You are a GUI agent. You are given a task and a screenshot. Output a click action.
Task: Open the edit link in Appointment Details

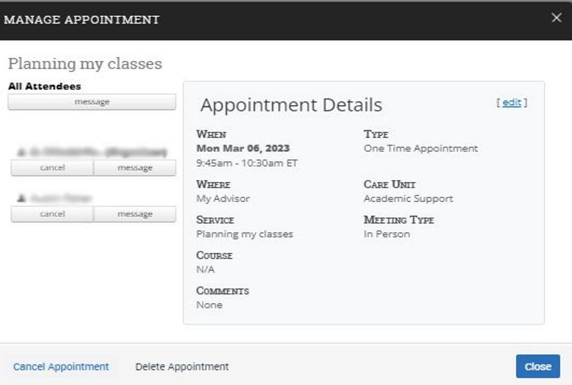tap(511, 103)
